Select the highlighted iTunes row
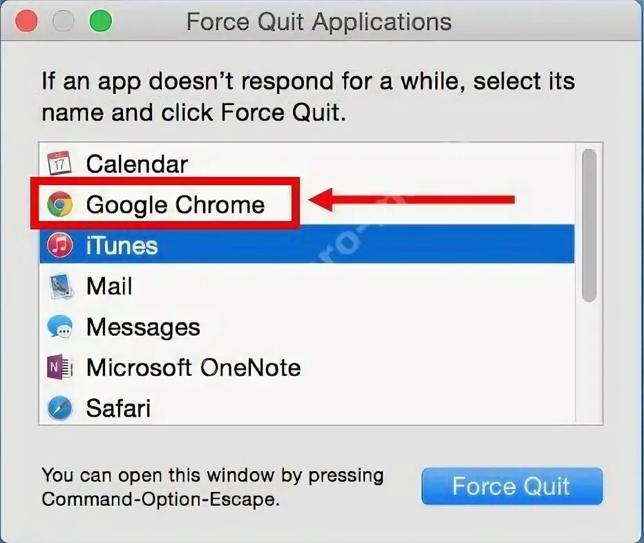644x543 pixels. [x=307, y=244]
